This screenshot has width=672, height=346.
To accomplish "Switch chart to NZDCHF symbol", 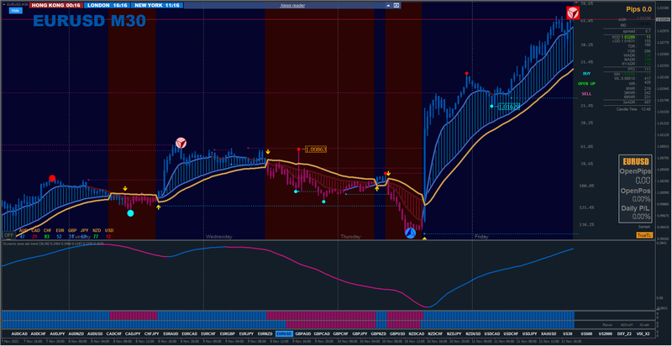I will (x=435, y=333).
